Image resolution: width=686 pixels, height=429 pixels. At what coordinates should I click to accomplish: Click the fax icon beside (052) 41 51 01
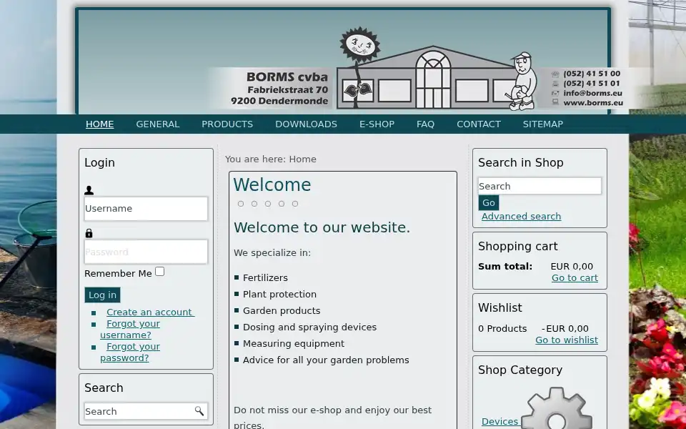(x=555, y=84)
